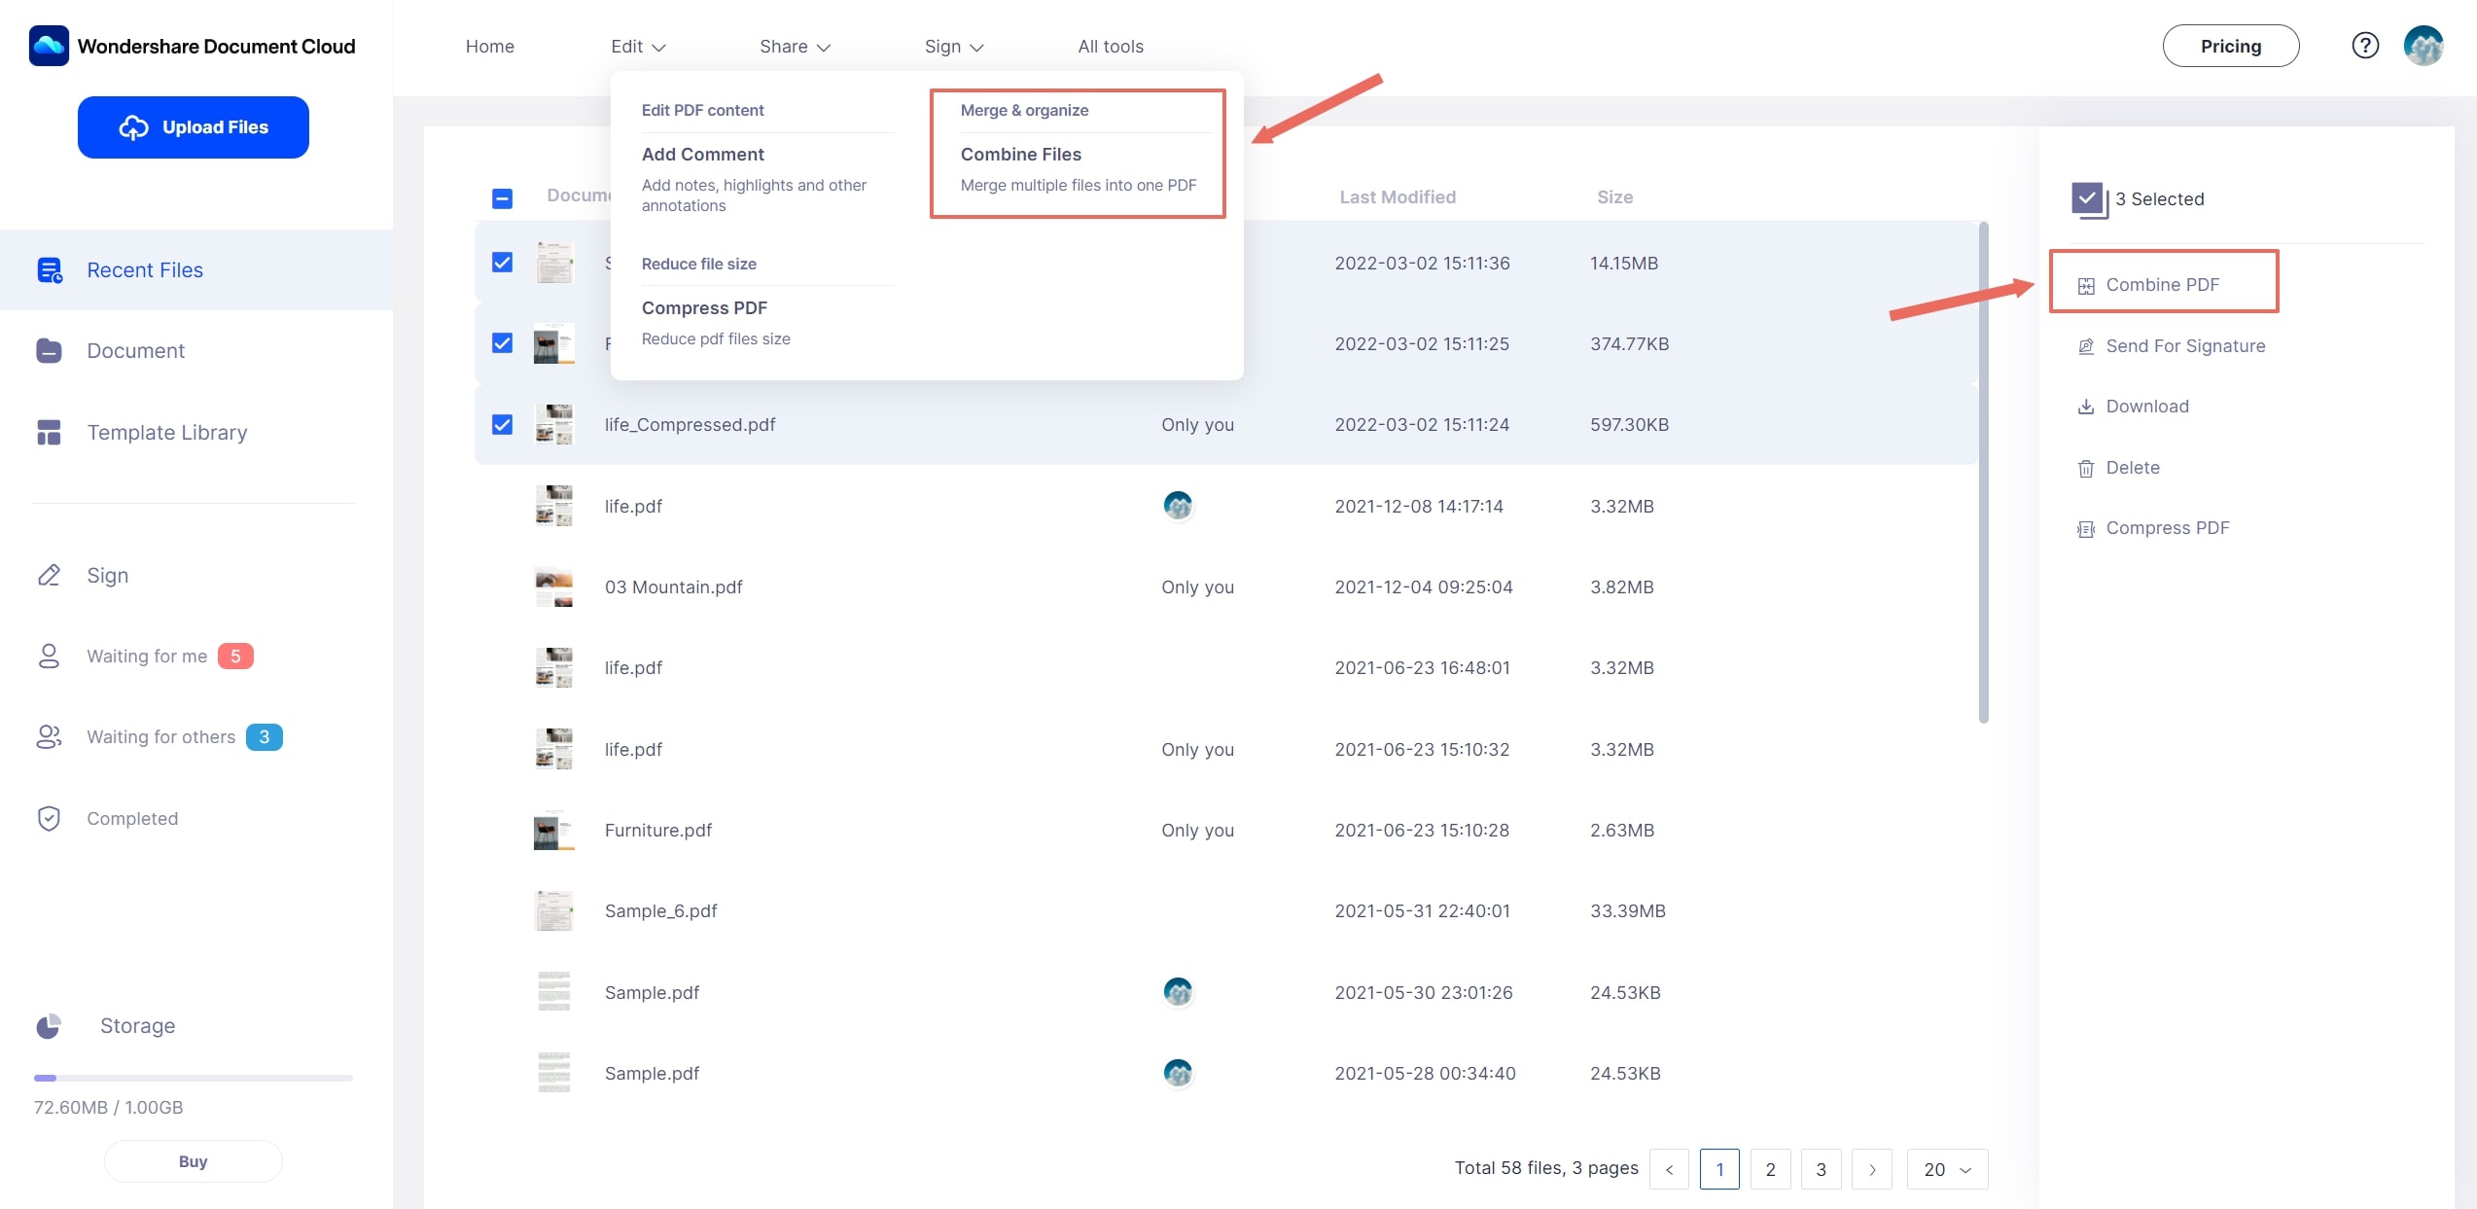Image resolution: width=2477 pixels, height=1209 pixels.
Task: Open the Furniture.pdf thumbnail
Action: [x=554, y=831]
